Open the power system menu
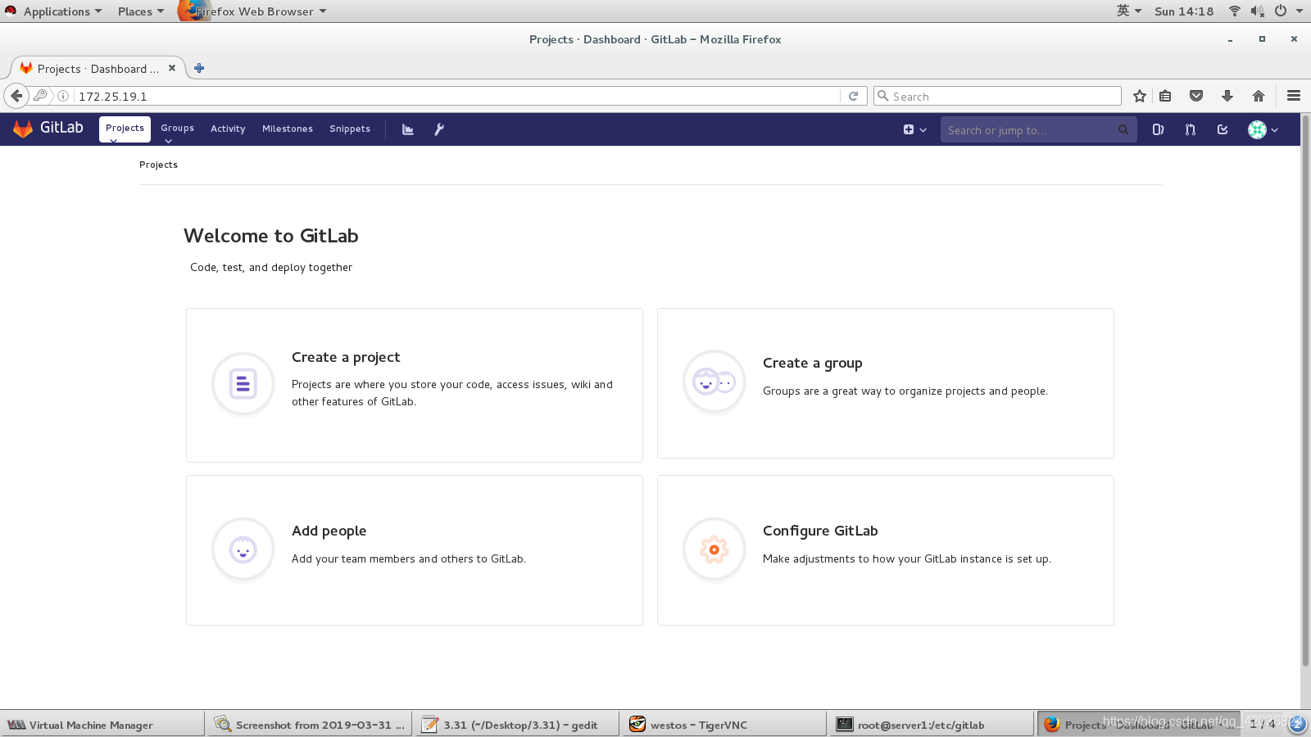 [1287, 11]
